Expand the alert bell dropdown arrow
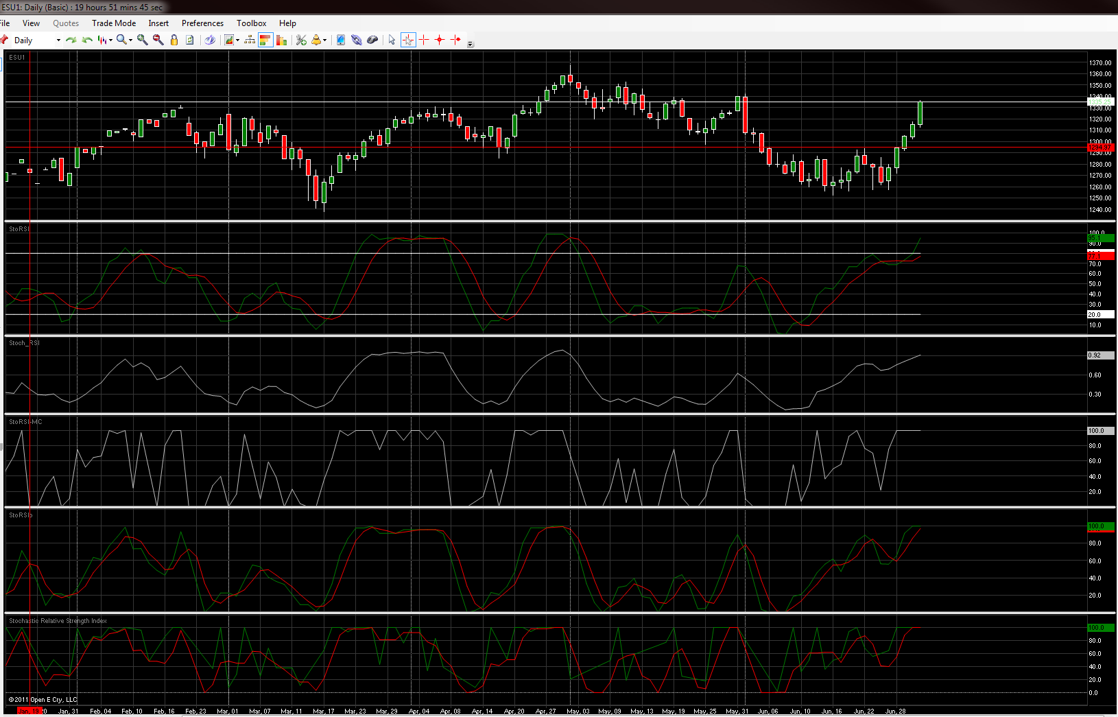The height and width of the screenshot is (717, 1118). point(324,40)
